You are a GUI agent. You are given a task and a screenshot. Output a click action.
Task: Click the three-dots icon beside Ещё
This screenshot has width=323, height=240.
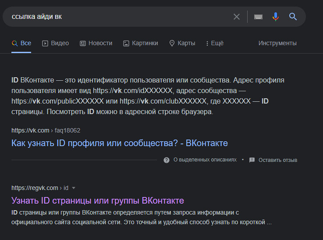[x=207, y=43]
